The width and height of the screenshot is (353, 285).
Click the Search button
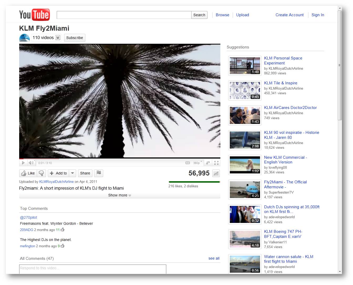pyautogui.click(x=199, y=15)
